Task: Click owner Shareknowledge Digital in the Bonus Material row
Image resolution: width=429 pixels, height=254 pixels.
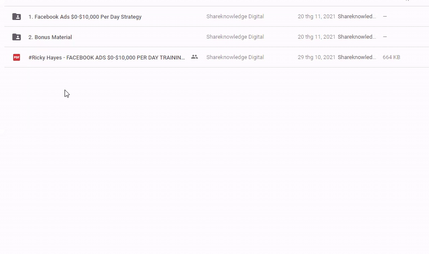Action: pos(235,37)
